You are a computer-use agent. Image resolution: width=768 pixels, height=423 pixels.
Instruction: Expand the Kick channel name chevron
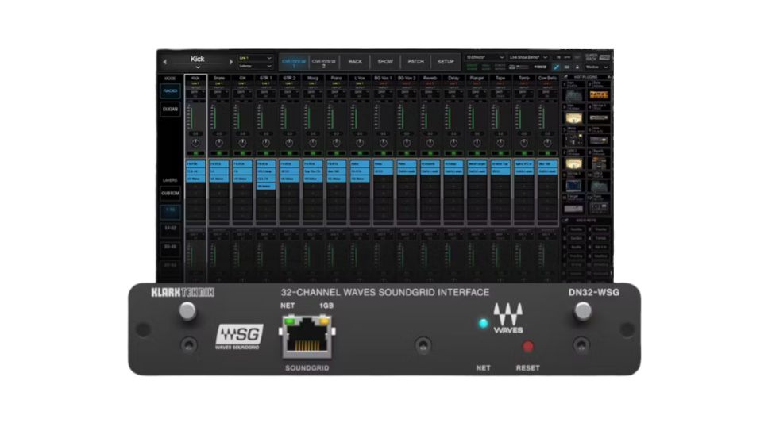click(198, 67)
